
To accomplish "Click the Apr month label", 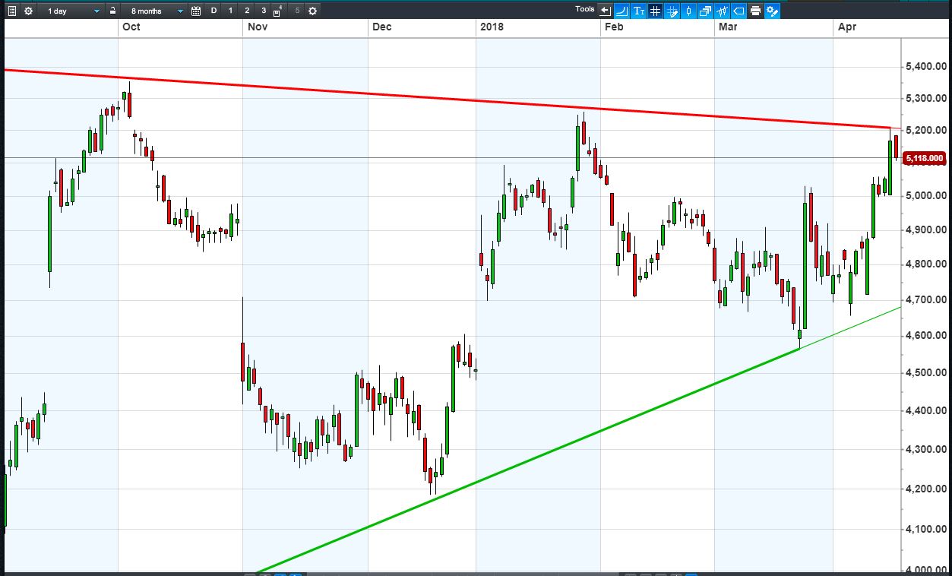I will pos(846,27).
